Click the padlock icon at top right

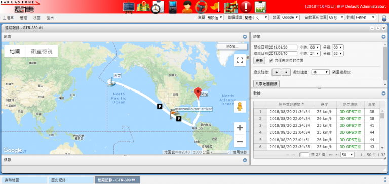pos(384,18)
